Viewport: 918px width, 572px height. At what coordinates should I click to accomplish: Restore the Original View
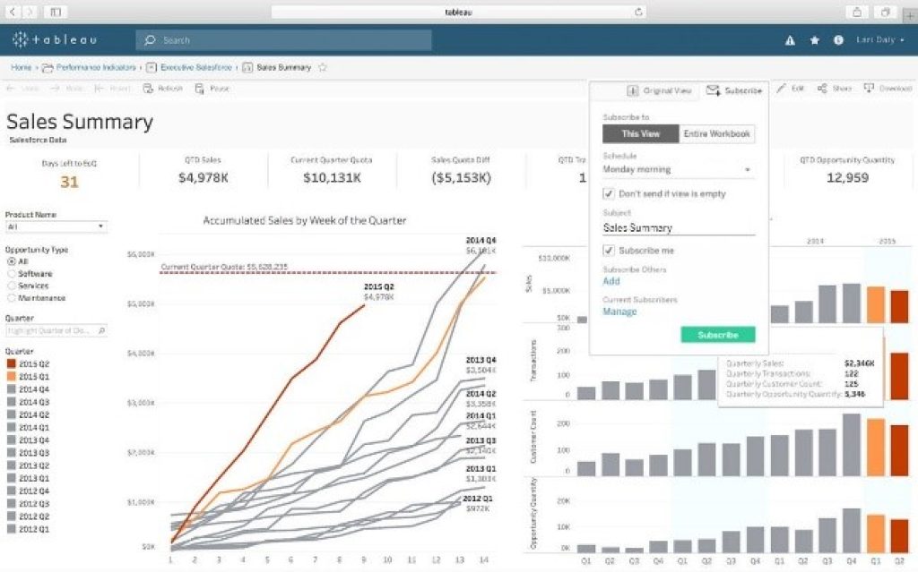click(x=659, y=90)
